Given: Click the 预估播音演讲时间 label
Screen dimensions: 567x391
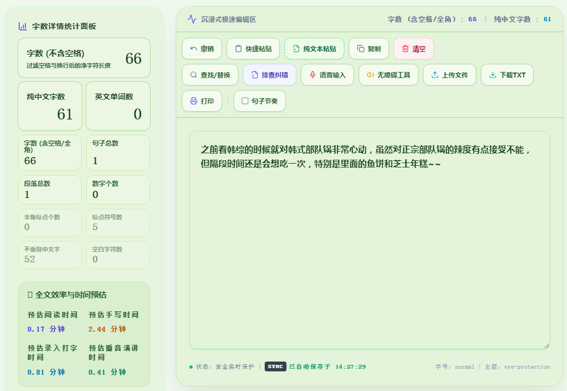Looking at the screenshot, I should tap(114, 353).
